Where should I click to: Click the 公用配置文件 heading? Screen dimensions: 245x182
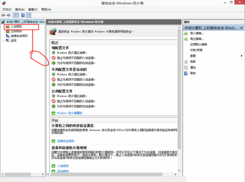(62, 91)
